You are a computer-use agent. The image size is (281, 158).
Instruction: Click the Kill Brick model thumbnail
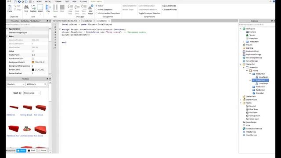click(14, 107)
